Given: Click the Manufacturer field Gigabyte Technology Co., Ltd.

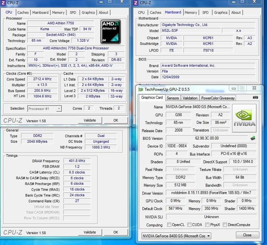Looking at the screenshot, I should [x=208, y=25].
